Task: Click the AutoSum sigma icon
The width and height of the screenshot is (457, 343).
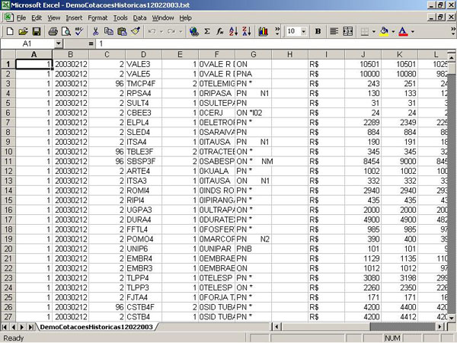Action: coord(207,32)
